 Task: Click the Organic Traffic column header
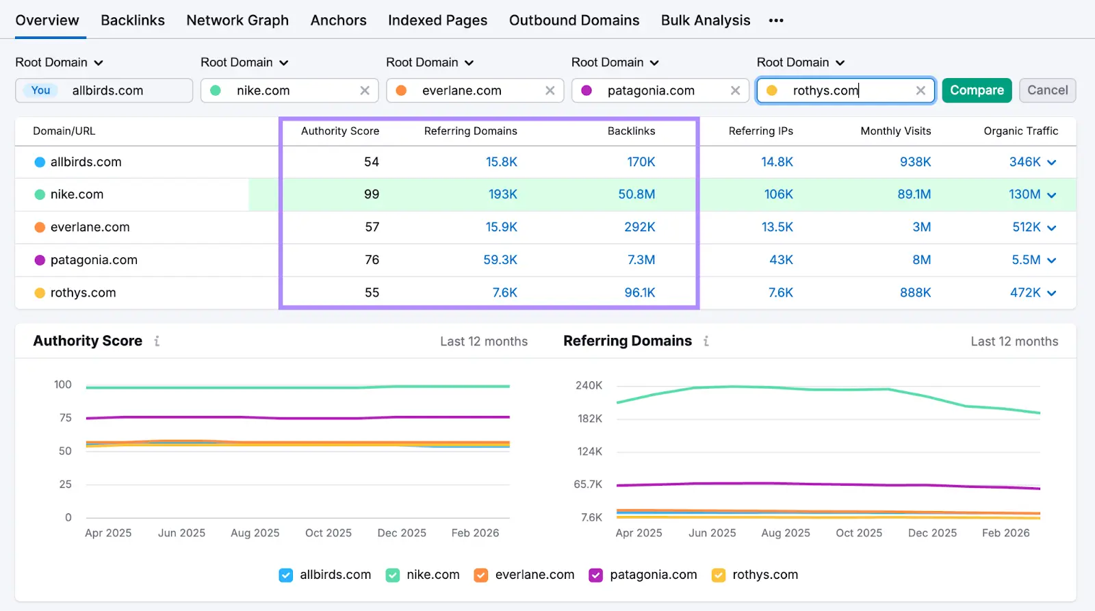click(x=1021, y=131)
